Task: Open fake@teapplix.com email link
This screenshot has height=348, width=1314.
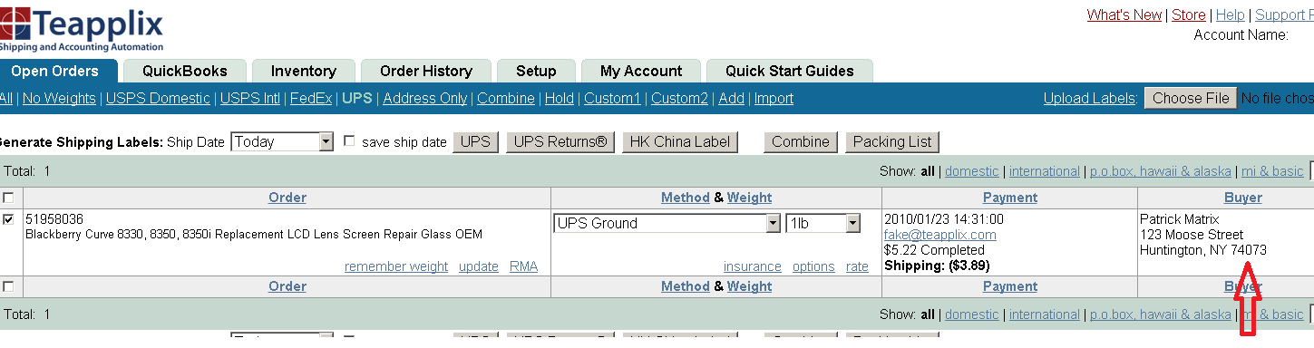Action: click(x=940, y=235)
